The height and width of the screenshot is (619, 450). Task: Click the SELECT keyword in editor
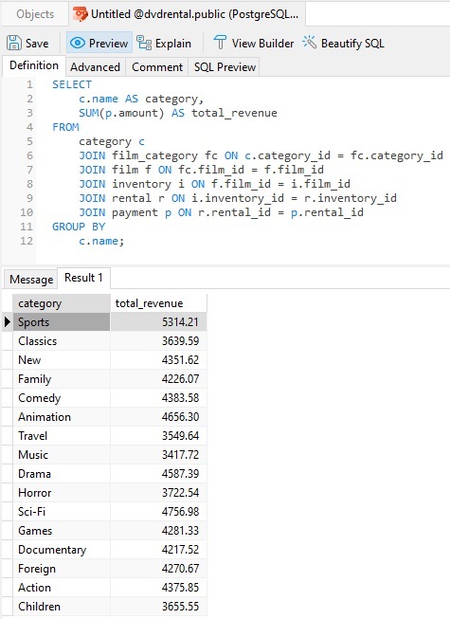coord(72,84)
